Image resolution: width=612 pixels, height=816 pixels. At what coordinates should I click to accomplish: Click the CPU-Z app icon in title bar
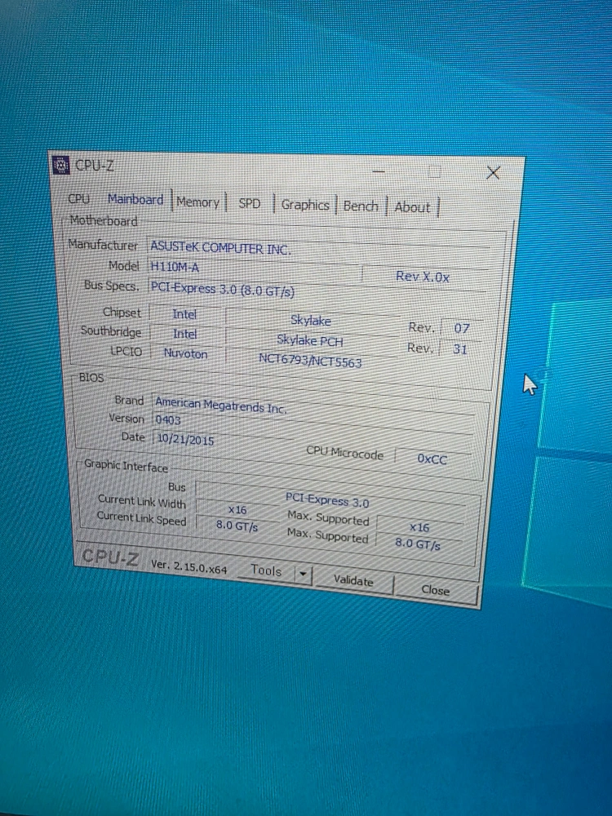coord(61,165)
